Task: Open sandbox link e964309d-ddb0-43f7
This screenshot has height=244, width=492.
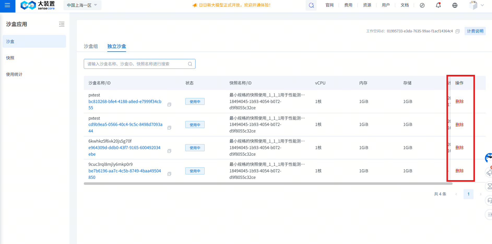Action: pos(124,148)
